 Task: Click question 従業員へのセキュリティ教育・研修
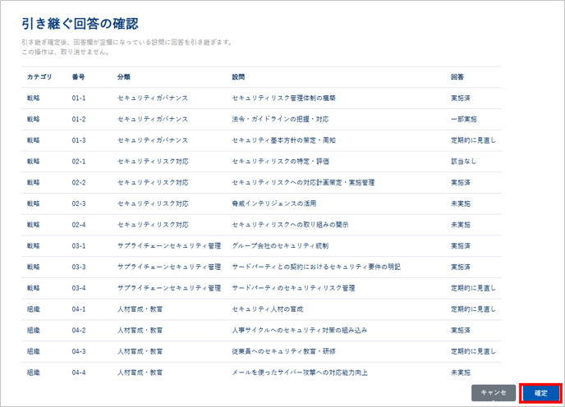pos(284,351)
